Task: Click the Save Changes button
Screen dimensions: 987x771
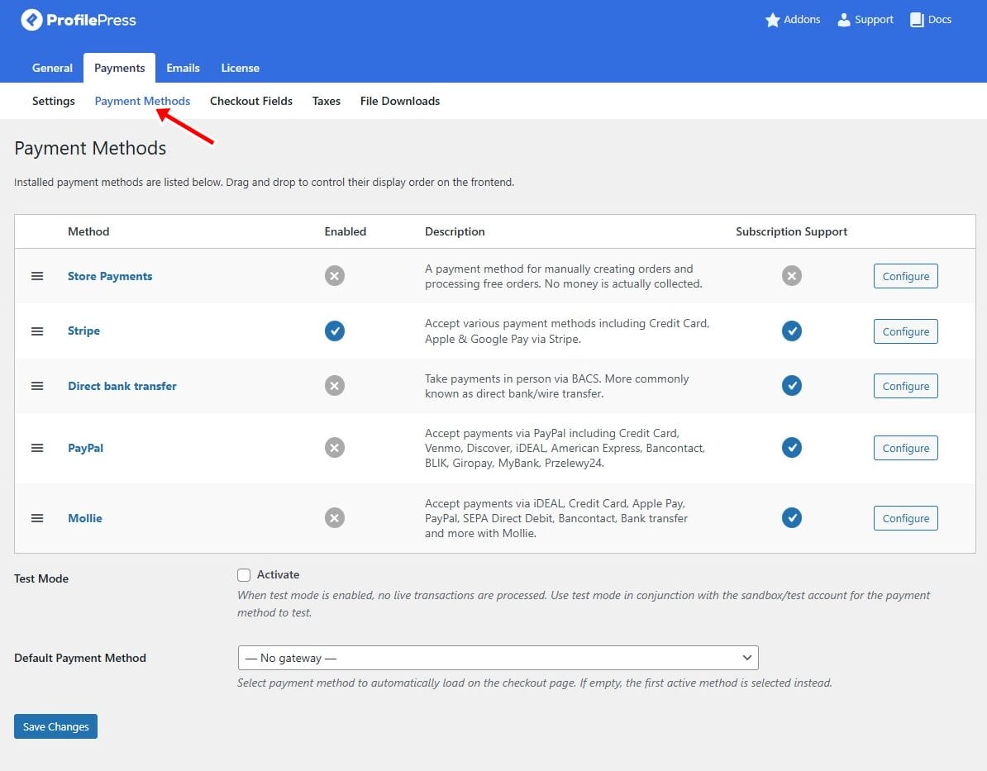Action: (55, 726)
